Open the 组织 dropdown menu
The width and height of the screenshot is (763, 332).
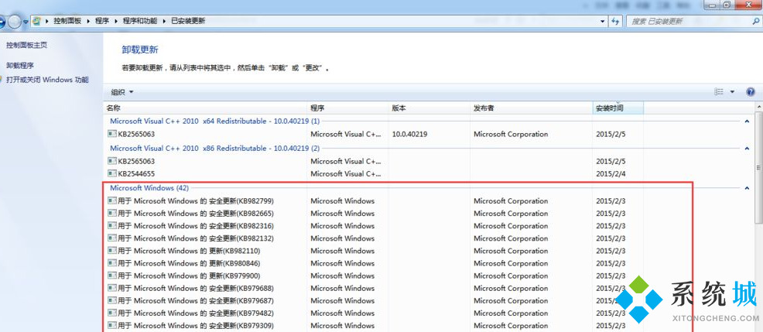point(122,92)
